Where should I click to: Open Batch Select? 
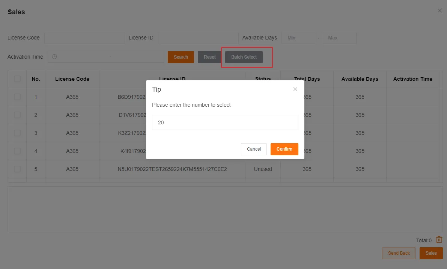coord(244,57)
